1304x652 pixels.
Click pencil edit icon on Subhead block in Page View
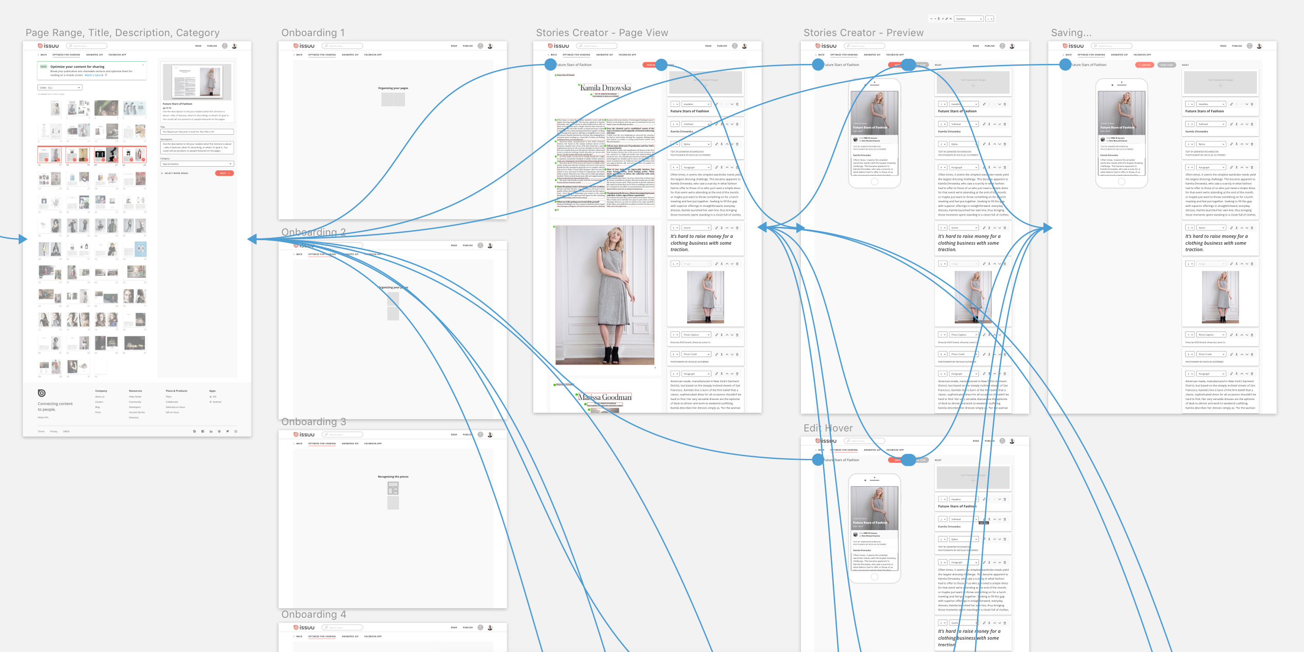click(x=716, y=124)
